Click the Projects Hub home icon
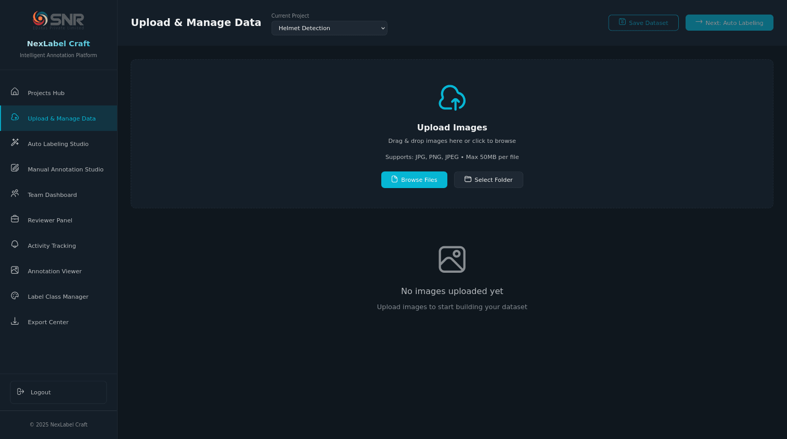Viewport: 787px width, 439px height. pos(15,92)
